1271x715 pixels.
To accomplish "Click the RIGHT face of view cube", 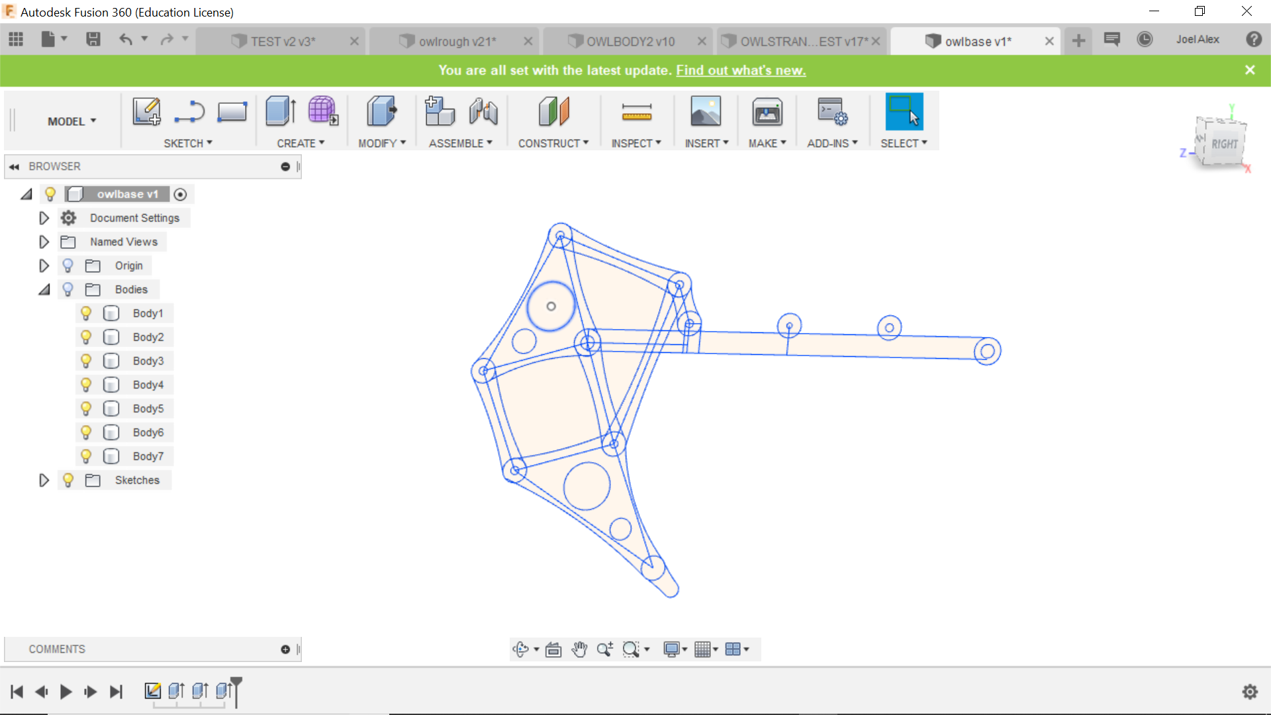I will pyautogui.click(x=1224, y=144).
